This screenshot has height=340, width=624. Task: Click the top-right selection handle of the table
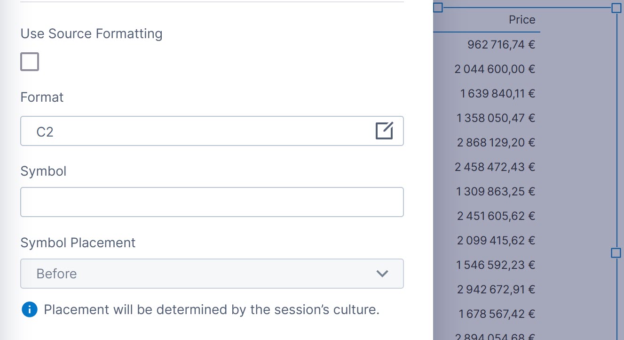[x=616, y=8]
